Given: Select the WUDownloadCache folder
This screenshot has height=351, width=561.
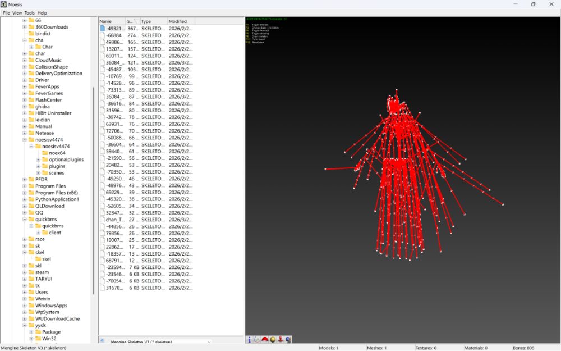Looking at the screenshot, I should pos(58,319).
